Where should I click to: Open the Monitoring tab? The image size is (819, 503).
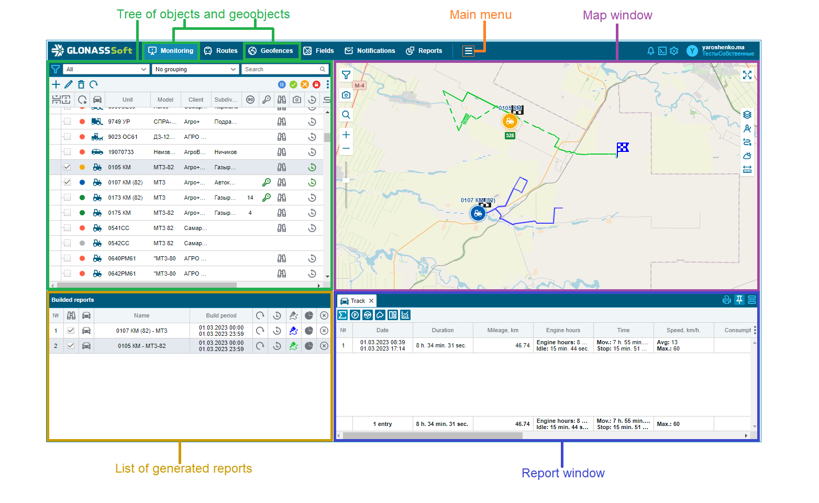point(171,51)
